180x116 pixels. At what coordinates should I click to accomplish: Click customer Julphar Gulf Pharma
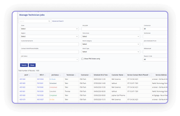(118, 96)
